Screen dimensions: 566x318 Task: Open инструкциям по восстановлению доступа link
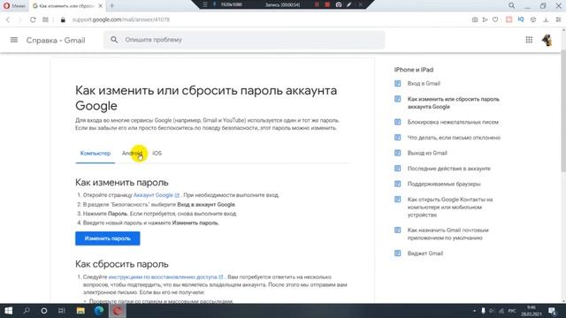(165, 276)
